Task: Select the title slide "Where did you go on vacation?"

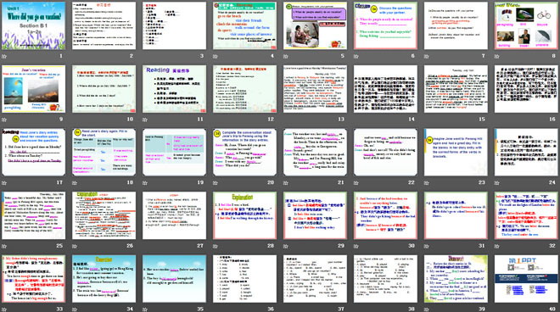Action: [x=34, y=25]
